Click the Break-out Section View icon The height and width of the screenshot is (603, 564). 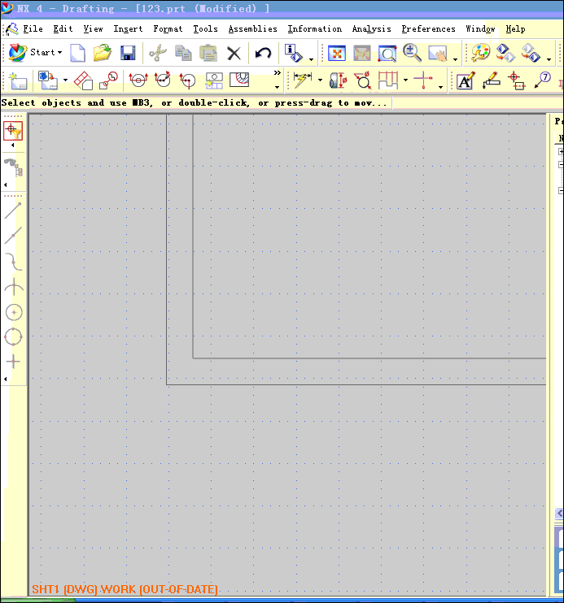[x=239, y=80]
